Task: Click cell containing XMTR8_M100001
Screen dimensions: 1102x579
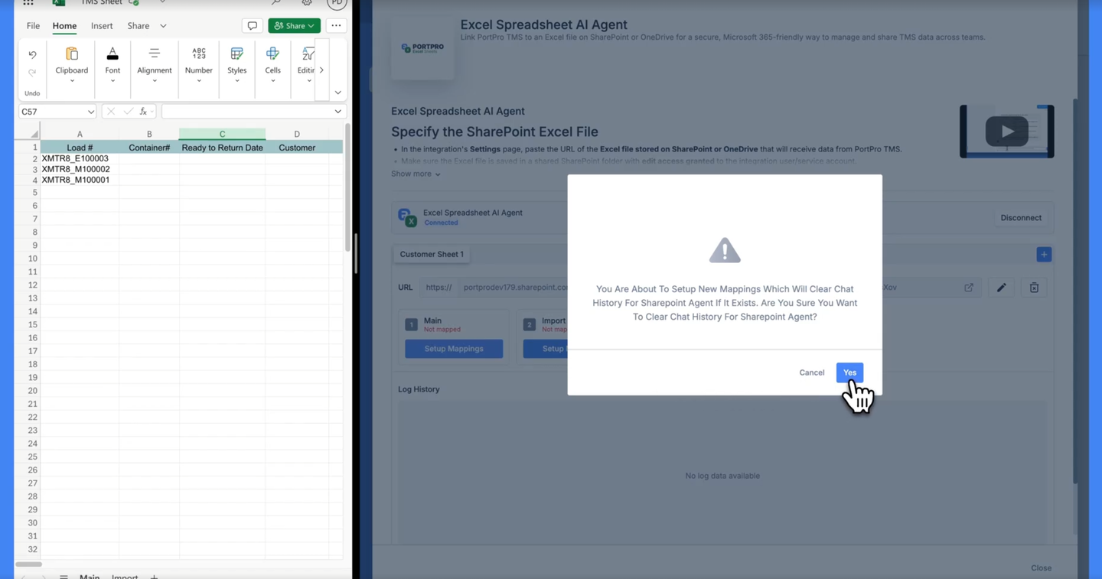Action: [80, 180]
